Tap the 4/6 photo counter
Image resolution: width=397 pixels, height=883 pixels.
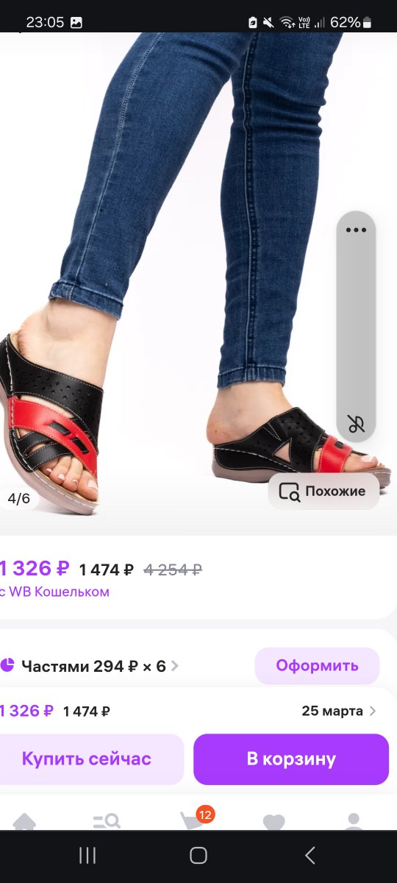tap(18, 498)
